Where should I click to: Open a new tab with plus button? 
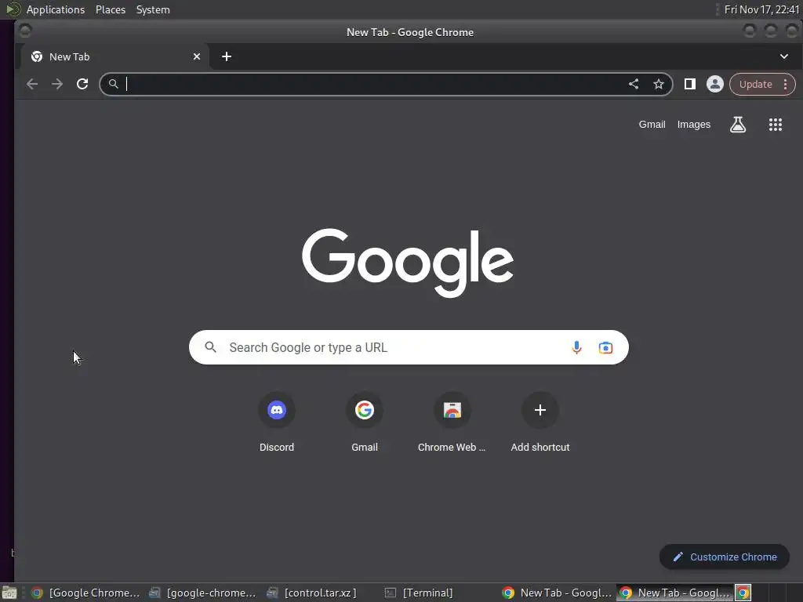coord(227,56)
